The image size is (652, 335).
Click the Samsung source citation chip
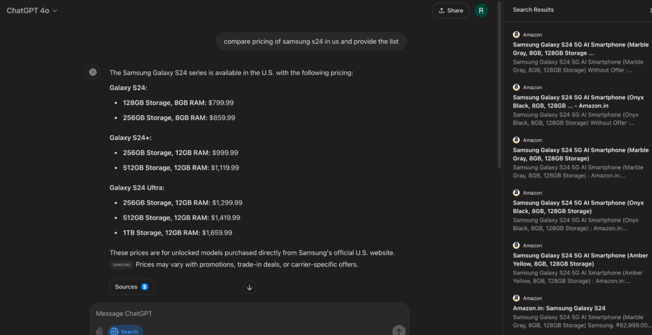click(x=121, y=264)
